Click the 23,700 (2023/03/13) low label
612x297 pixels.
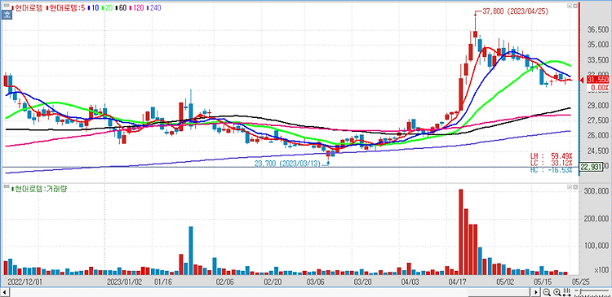pos(287,164)
